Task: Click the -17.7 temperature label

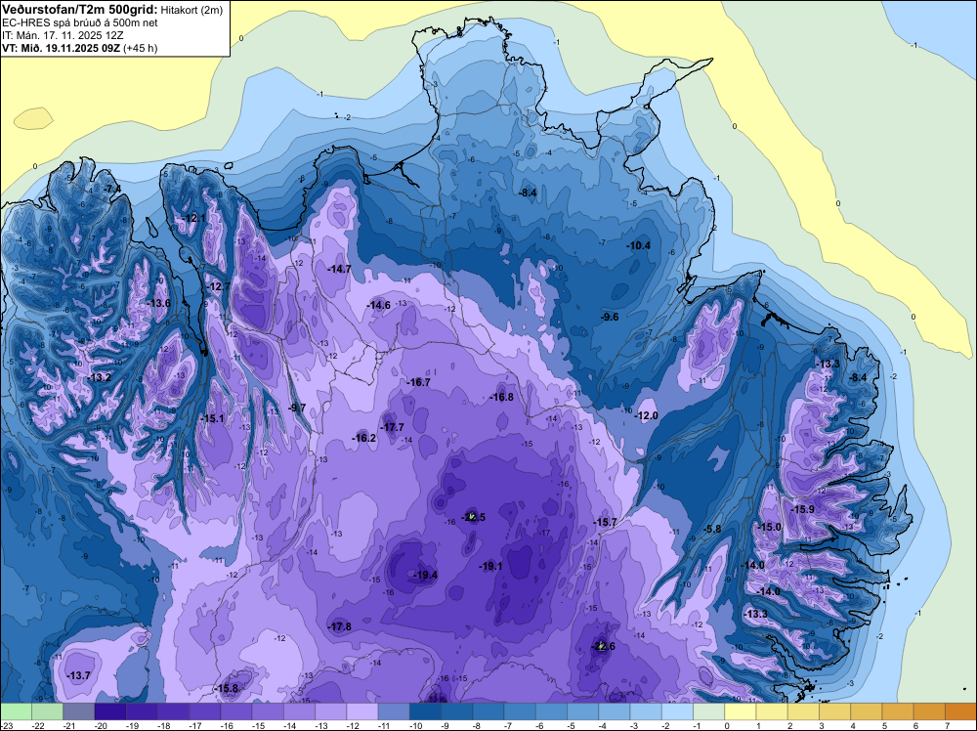Action: point(393,427)
